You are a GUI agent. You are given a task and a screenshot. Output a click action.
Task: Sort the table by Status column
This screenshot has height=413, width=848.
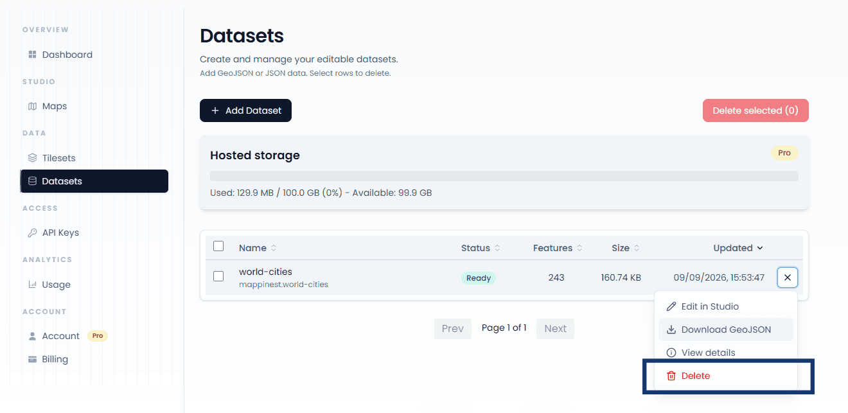point(481,248)
